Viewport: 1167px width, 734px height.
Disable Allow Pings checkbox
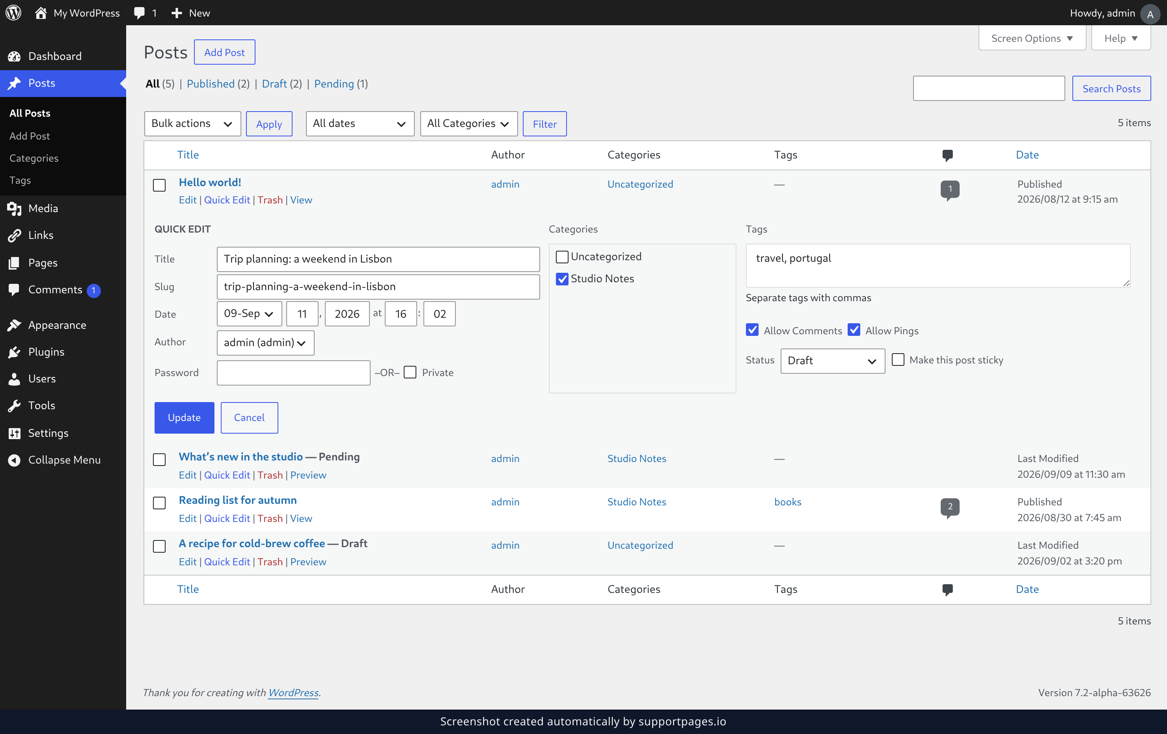(x=854, y=330)
